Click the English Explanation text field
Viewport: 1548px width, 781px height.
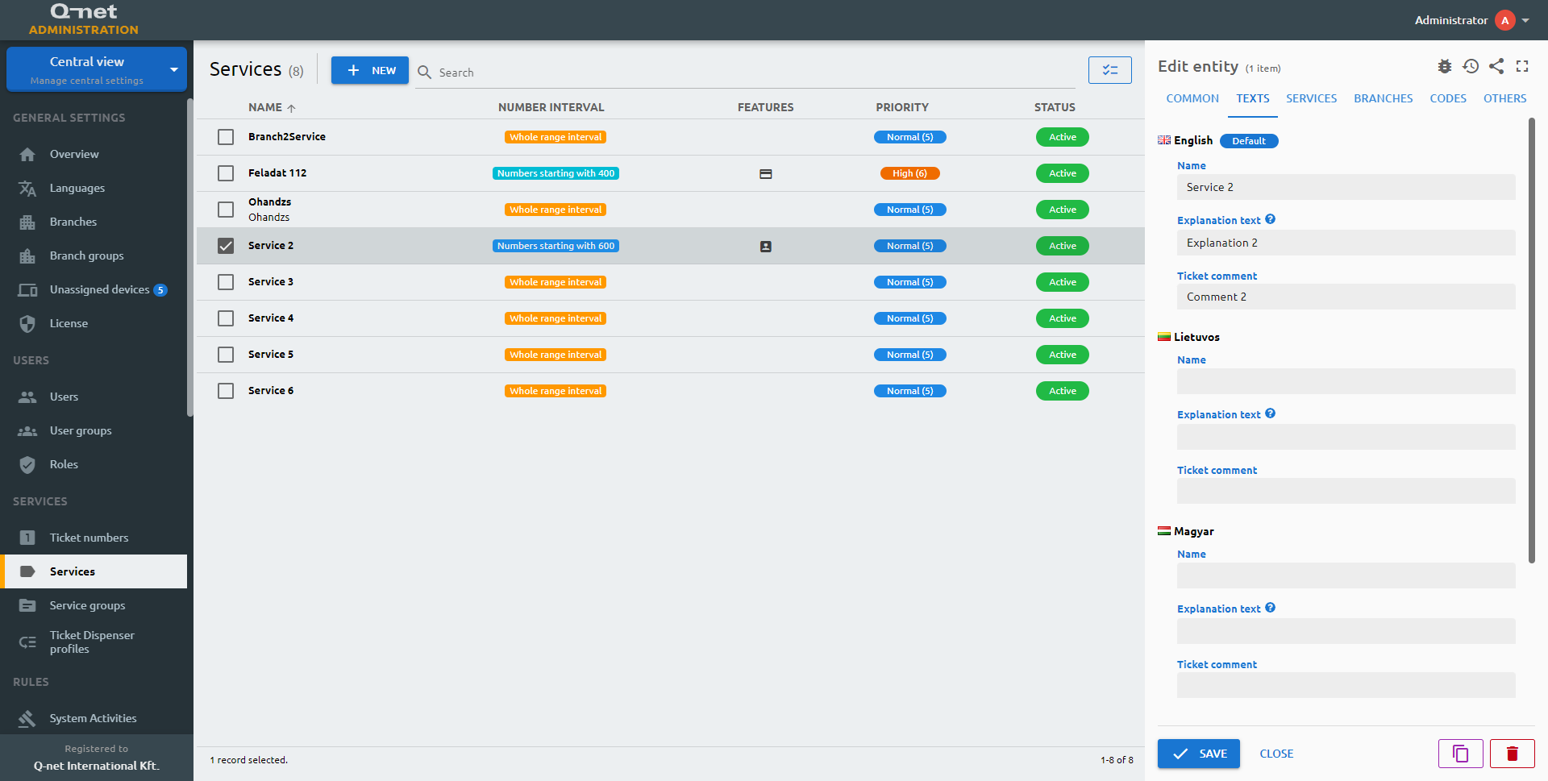coord(1346,243)
